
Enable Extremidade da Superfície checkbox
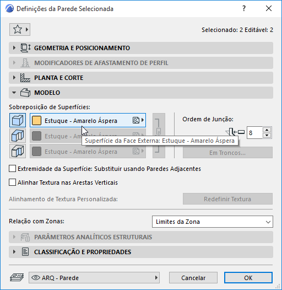click(12, 169)
